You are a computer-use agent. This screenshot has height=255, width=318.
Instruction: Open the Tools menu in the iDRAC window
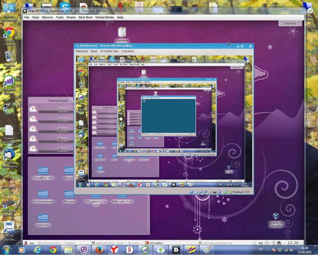(60, 17)
